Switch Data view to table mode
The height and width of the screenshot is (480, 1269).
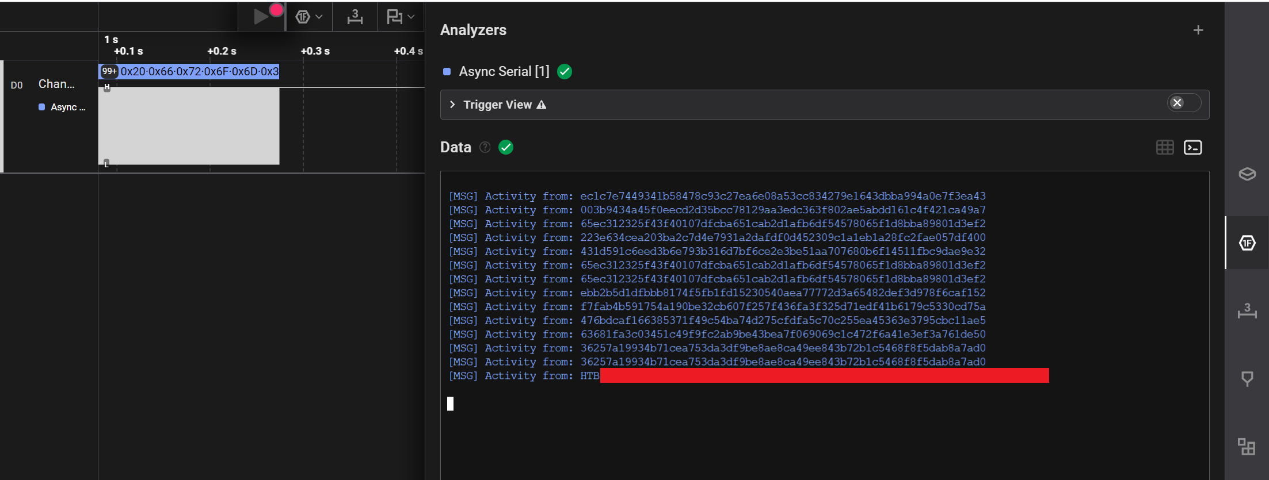click(x=1164, y=148)
